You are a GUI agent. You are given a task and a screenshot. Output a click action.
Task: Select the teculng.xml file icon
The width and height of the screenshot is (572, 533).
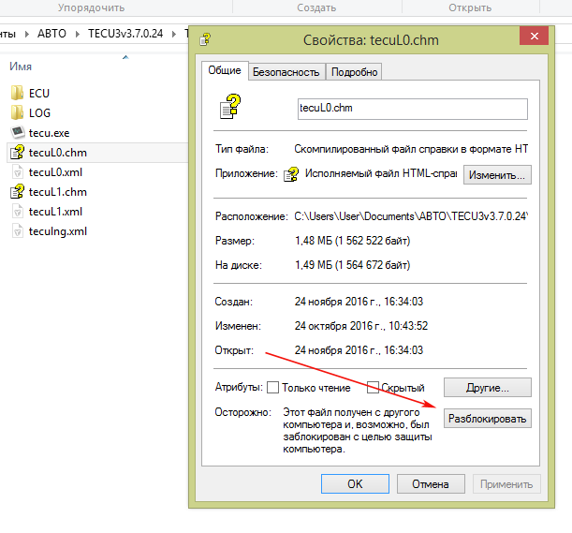coord(18,231)
